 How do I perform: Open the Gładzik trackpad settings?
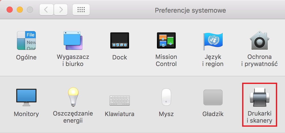(213, 97)
